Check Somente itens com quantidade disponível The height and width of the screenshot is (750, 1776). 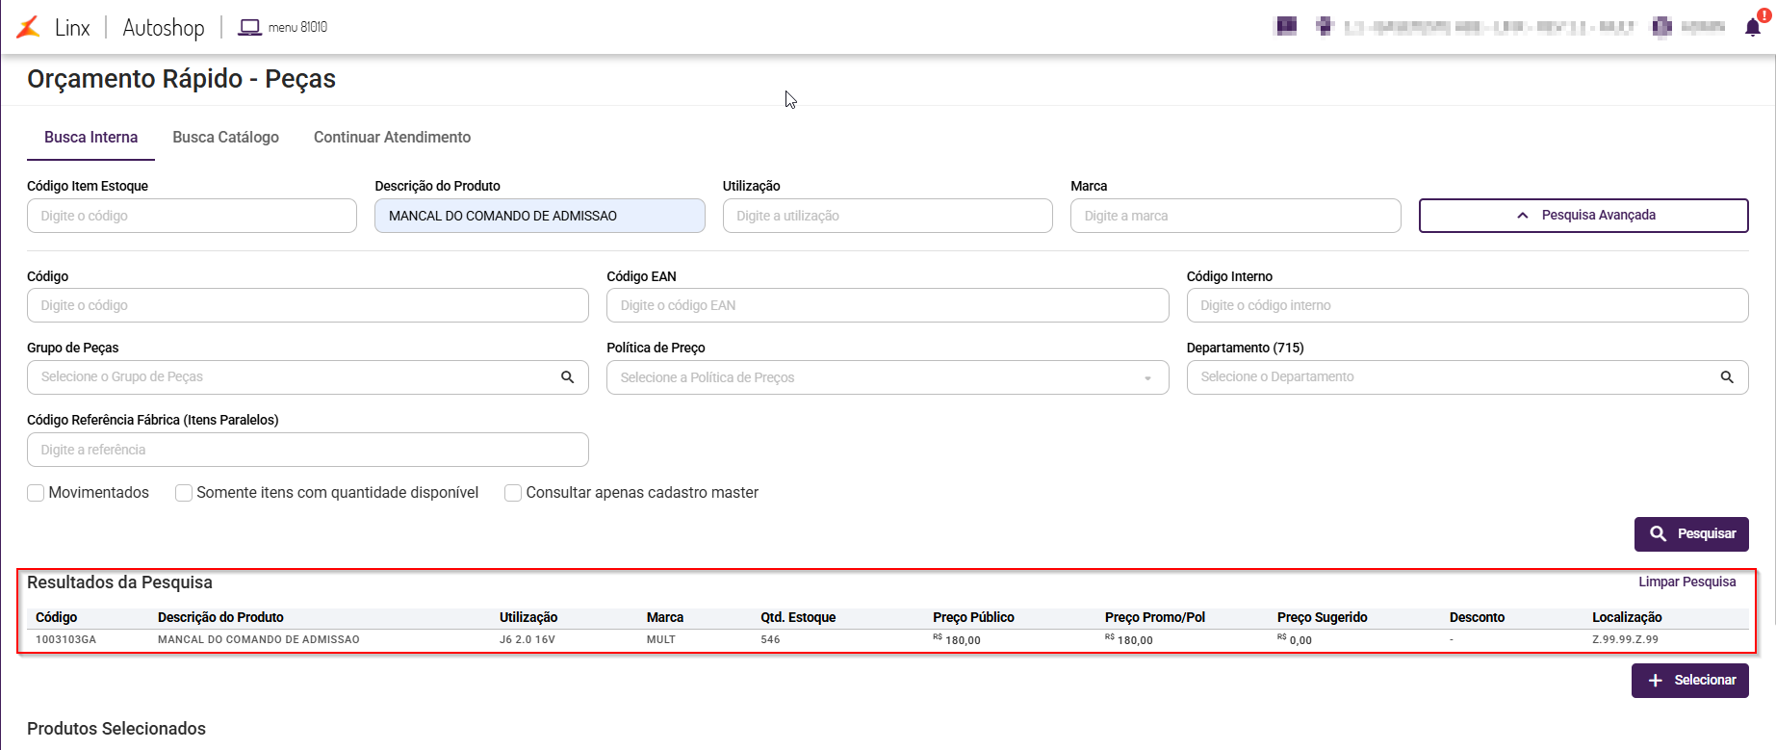point(184,493)
